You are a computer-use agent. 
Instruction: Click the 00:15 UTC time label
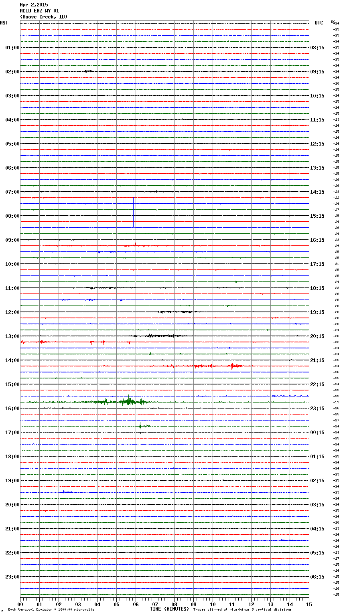pyautogui.click(x=317, y=433)
